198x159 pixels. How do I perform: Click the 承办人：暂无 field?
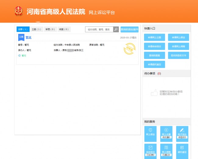(25, 50)
